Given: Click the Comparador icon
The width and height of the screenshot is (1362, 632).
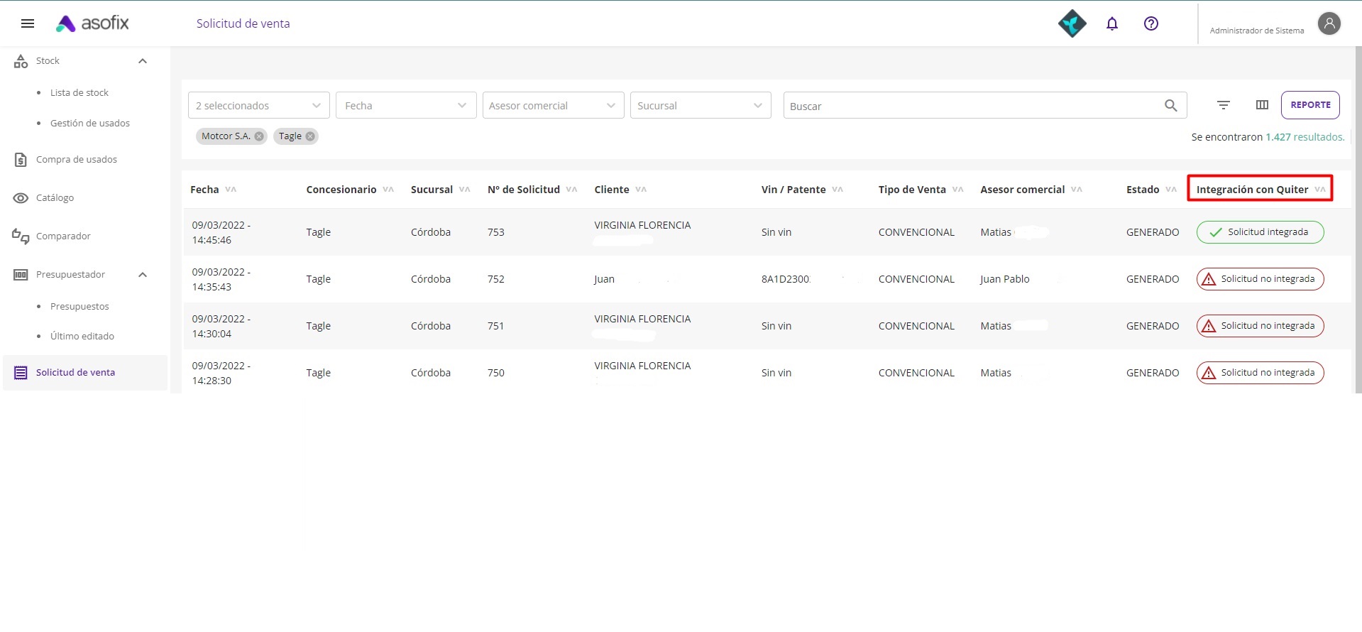Looking at the screenshot, I should coord(21,236).
